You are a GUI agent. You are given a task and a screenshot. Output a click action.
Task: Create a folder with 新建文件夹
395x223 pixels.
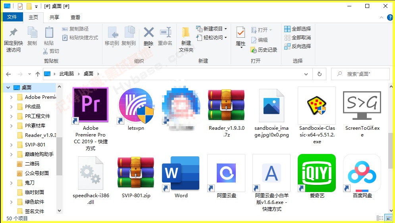point(186,40)
